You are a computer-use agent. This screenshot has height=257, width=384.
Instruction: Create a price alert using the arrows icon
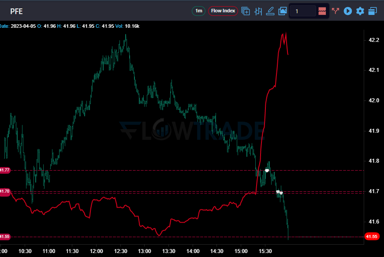click(x=336, y=11)
